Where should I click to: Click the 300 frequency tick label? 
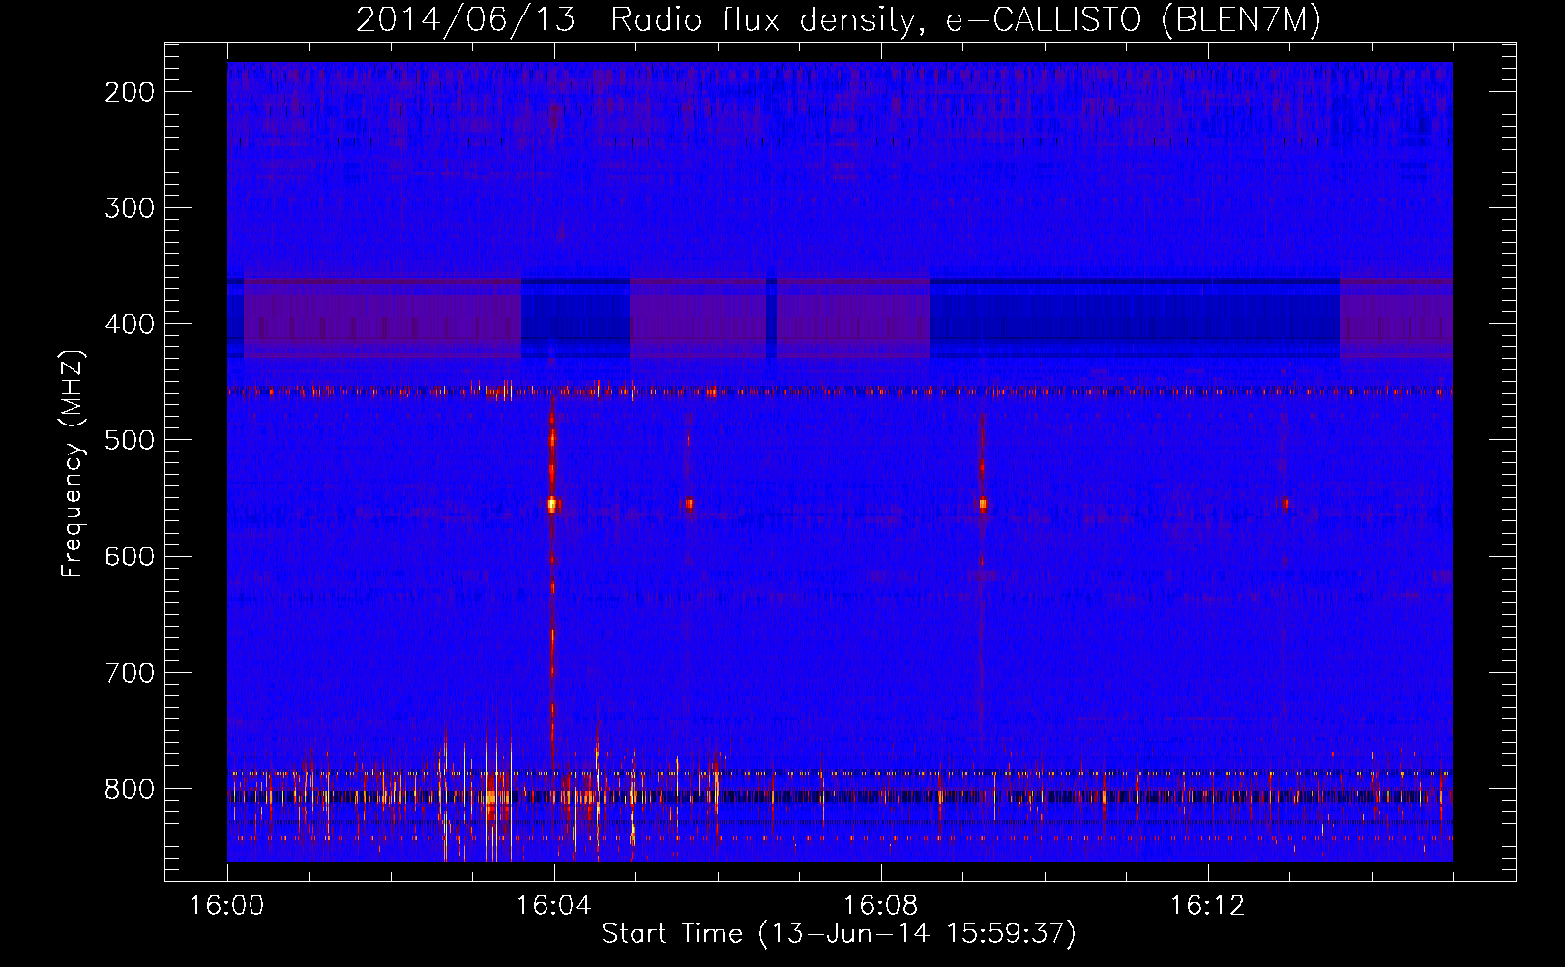pos(129,208)
